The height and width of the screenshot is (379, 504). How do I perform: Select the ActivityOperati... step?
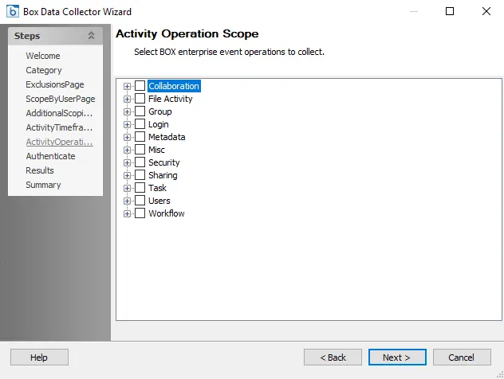[x=60, y=142]
